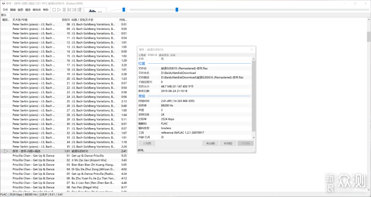The image size is (371, 197).
Task: Select 'Di Qiu Da Zhui Zong' track 04
Action: point(64,169)
